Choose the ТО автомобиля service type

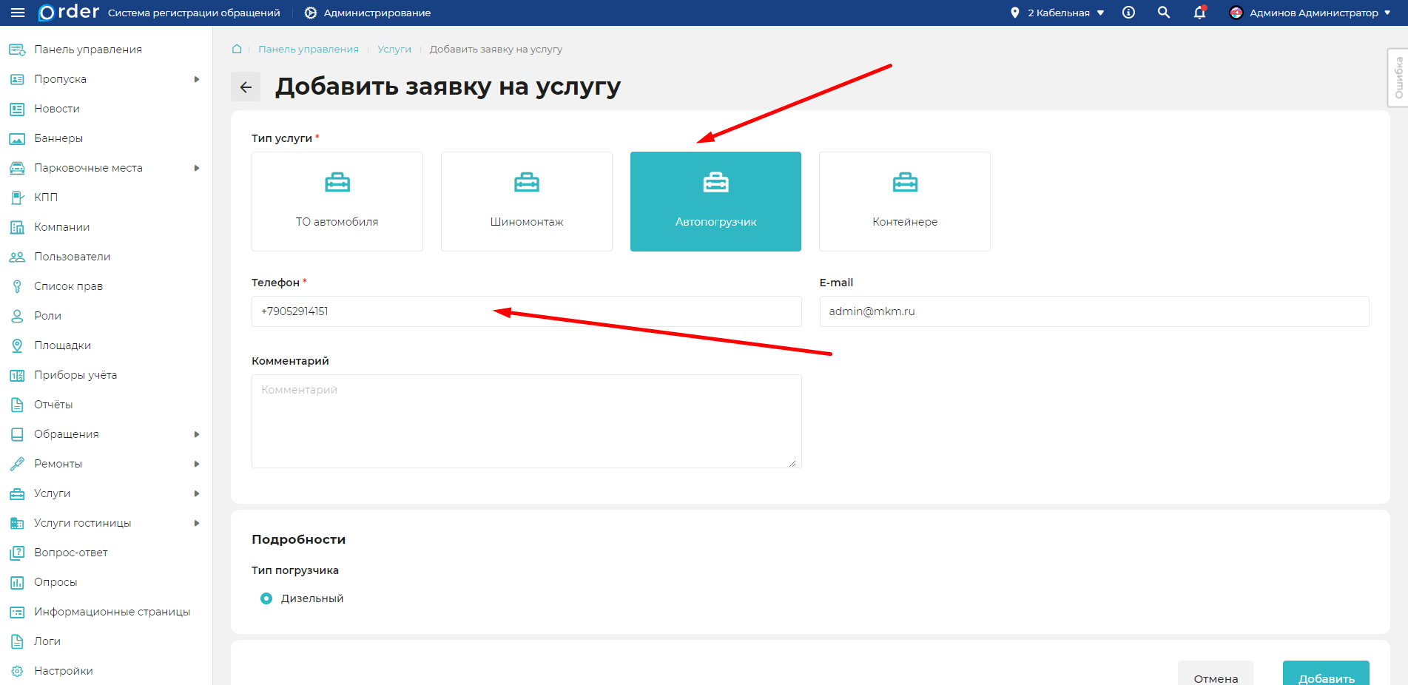point(337,201)
